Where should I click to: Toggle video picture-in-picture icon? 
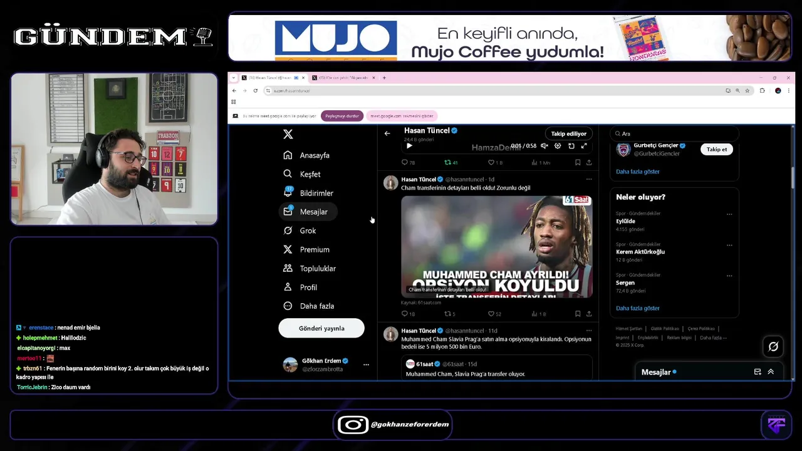click(571, 146)
